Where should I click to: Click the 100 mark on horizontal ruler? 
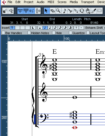click(67, 39)
